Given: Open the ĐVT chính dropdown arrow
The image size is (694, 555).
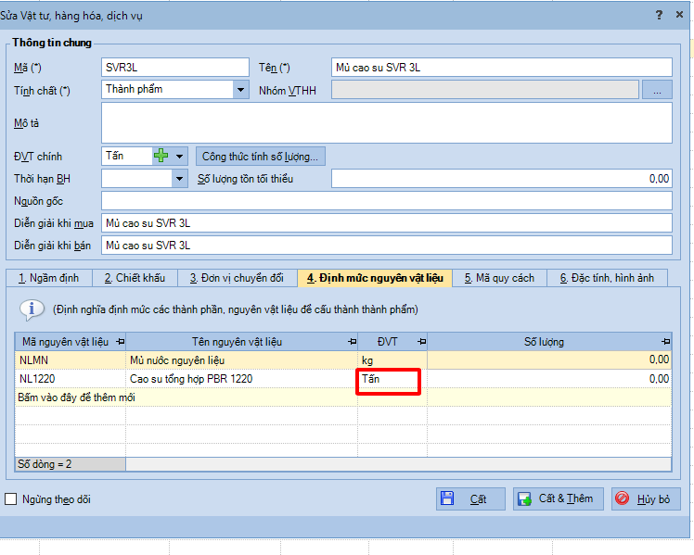Looking at the screenshot, I should click(x=180, y=157).
